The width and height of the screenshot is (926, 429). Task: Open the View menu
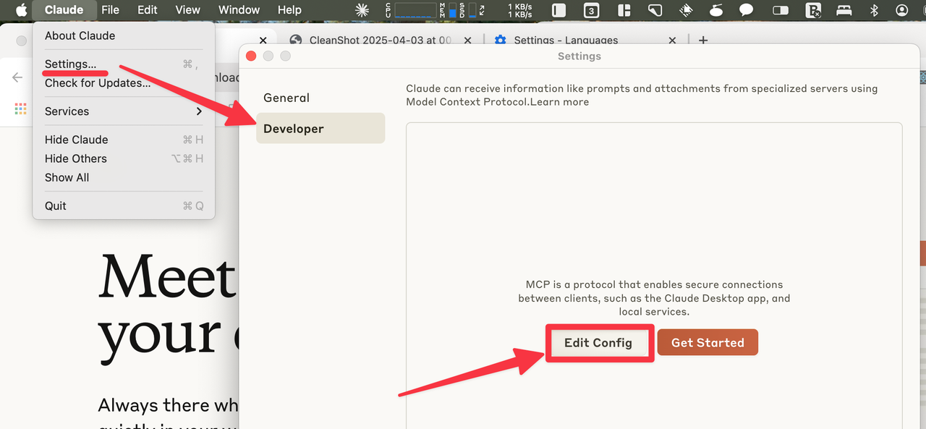click(x=187, y=10)
